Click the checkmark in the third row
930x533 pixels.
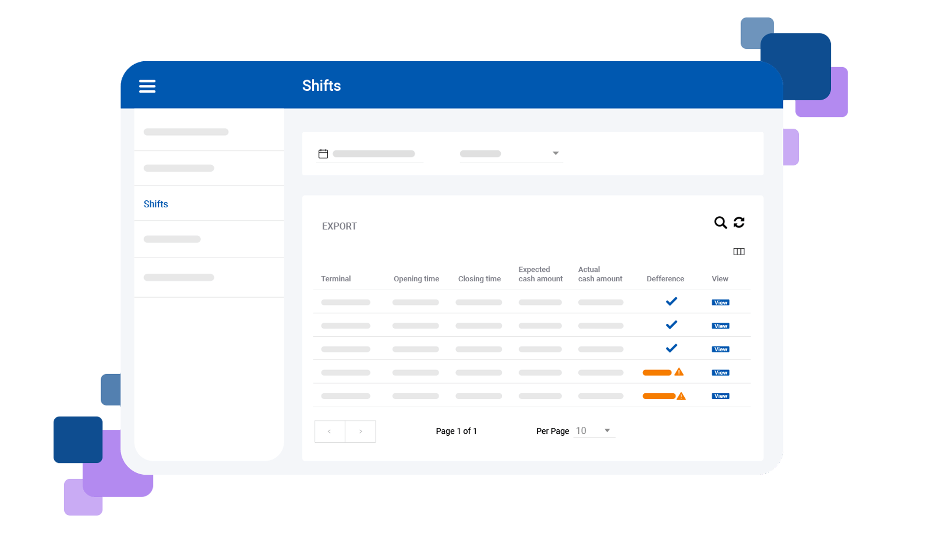coord(671,348)
